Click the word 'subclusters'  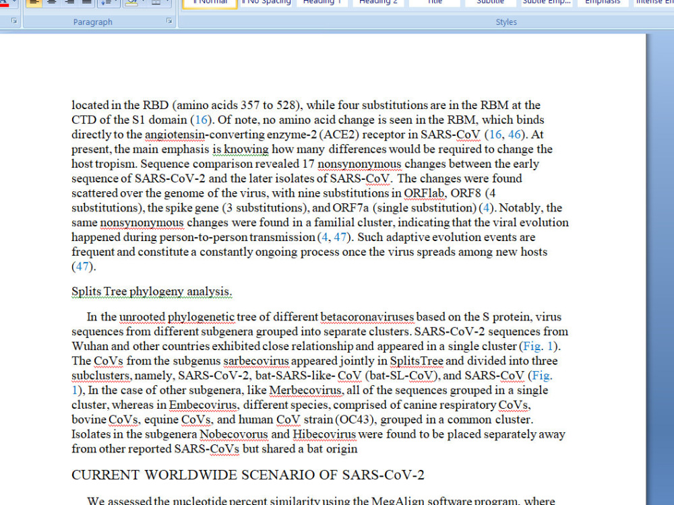click(x=100, y=376)
